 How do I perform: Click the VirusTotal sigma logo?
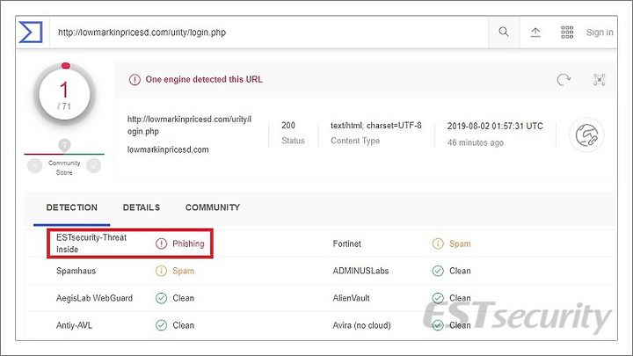click(x=31, y=33)
